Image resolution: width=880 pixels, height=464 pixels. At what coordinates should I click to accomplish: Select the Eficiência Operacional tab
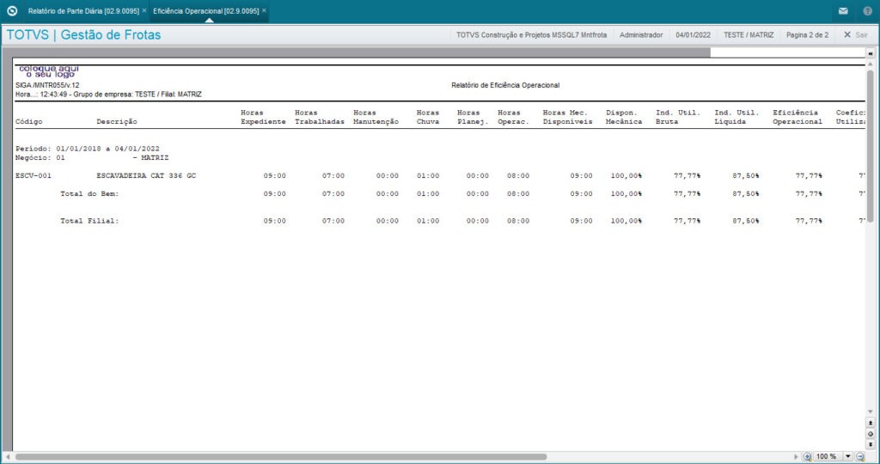[206, 10]
